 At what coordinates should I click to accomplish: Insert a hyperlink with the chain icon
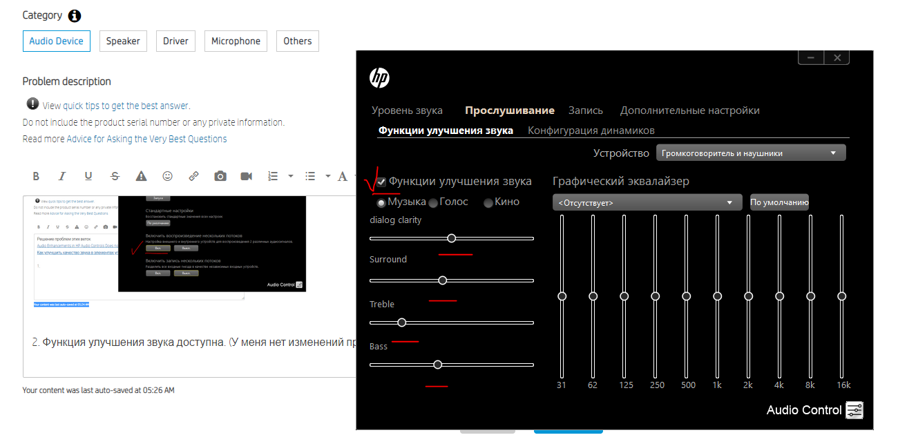tap(193, 176)
